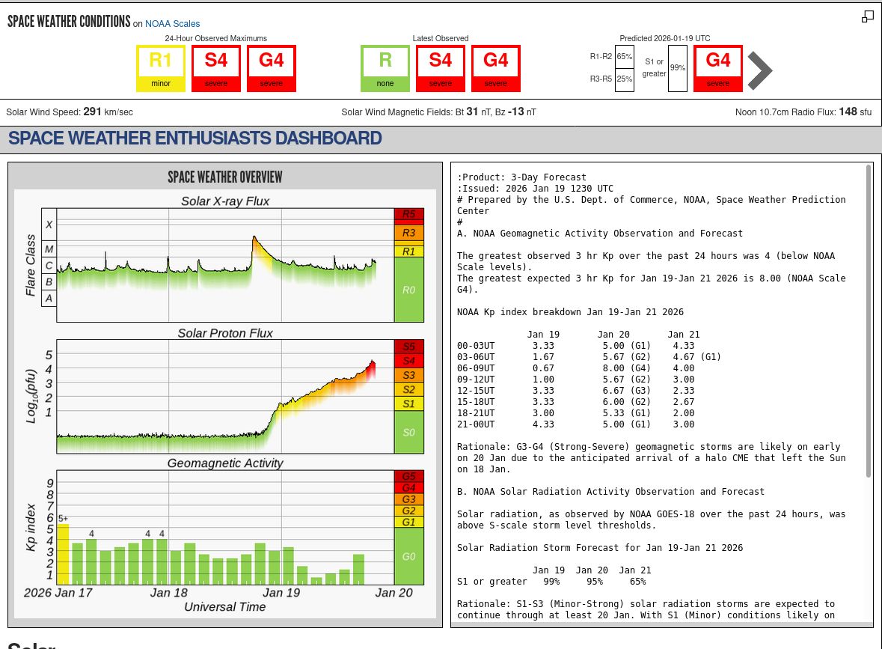Click the Predicted 2026-01-19 UTC label

665,38
